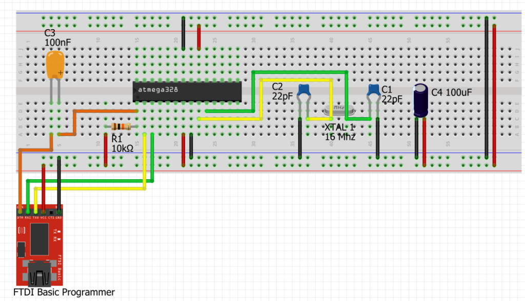Viewport: 525px width, 301px height.
Task: Select the C4 100uF electrolytic capacitor
Action: click(421, 100)
